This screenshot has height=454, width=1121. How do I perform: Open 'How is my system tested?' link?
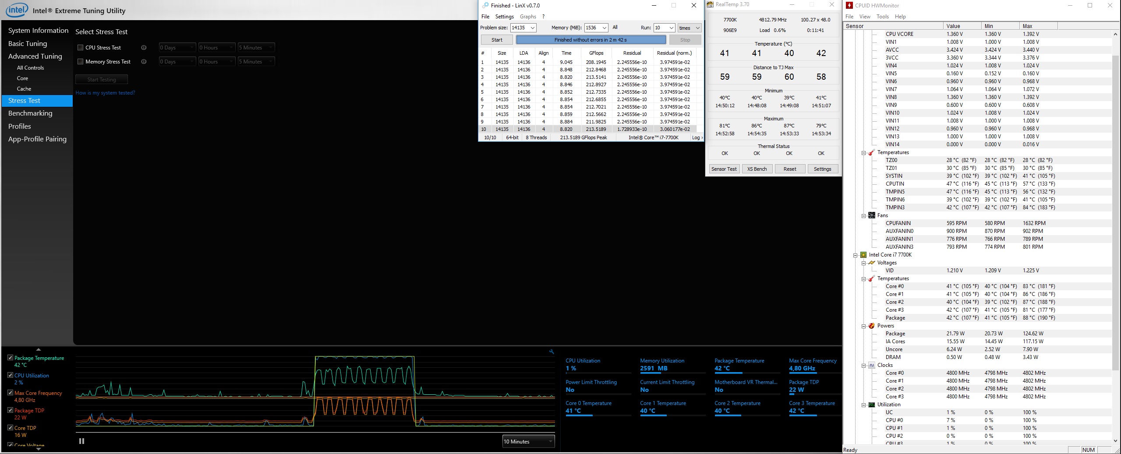(105, 93)
